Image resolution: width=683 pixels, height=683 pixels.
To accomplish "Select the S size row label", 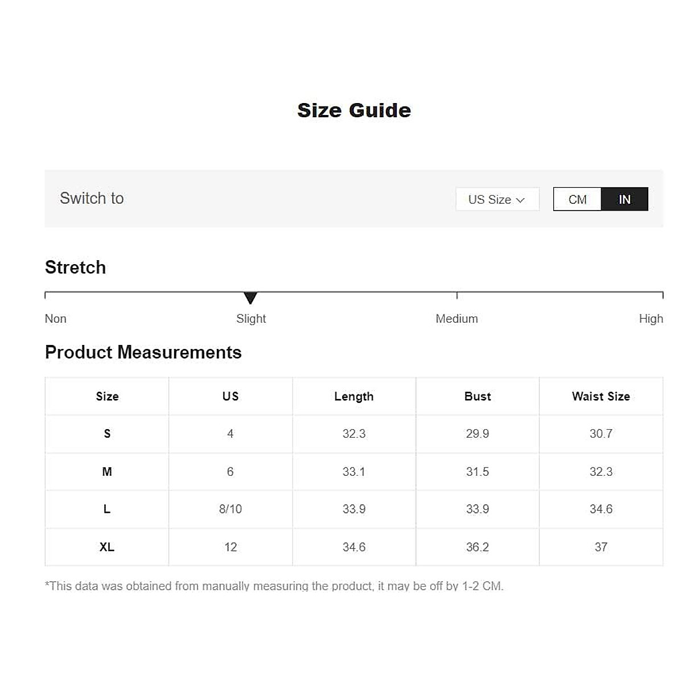I will (107, 434).
